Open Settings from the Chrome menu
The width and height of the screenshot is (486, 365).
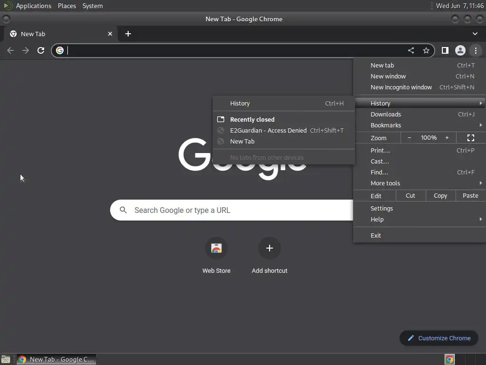[420, 209]
